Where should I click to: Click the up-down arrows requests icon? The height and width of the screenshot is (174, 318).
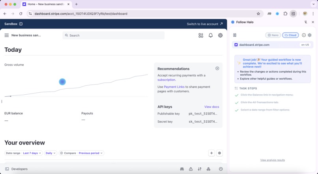click(x=200, y=169)
